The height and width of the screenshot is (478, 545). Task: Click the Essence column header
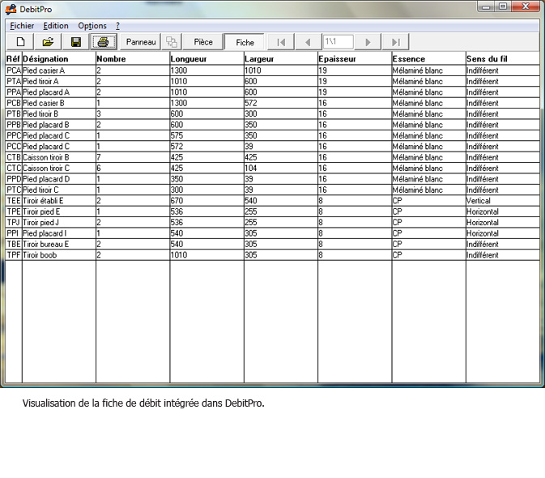coord(429,59)
